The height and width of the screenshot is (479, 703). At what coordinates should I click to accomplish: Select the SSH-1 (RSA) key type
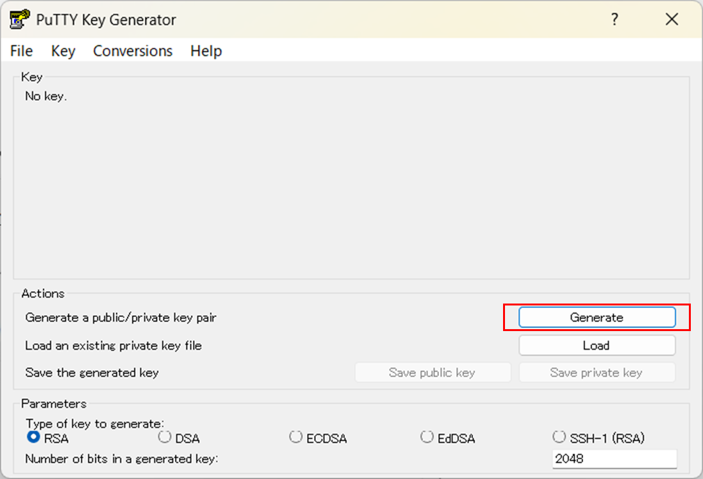click(559, 437)
